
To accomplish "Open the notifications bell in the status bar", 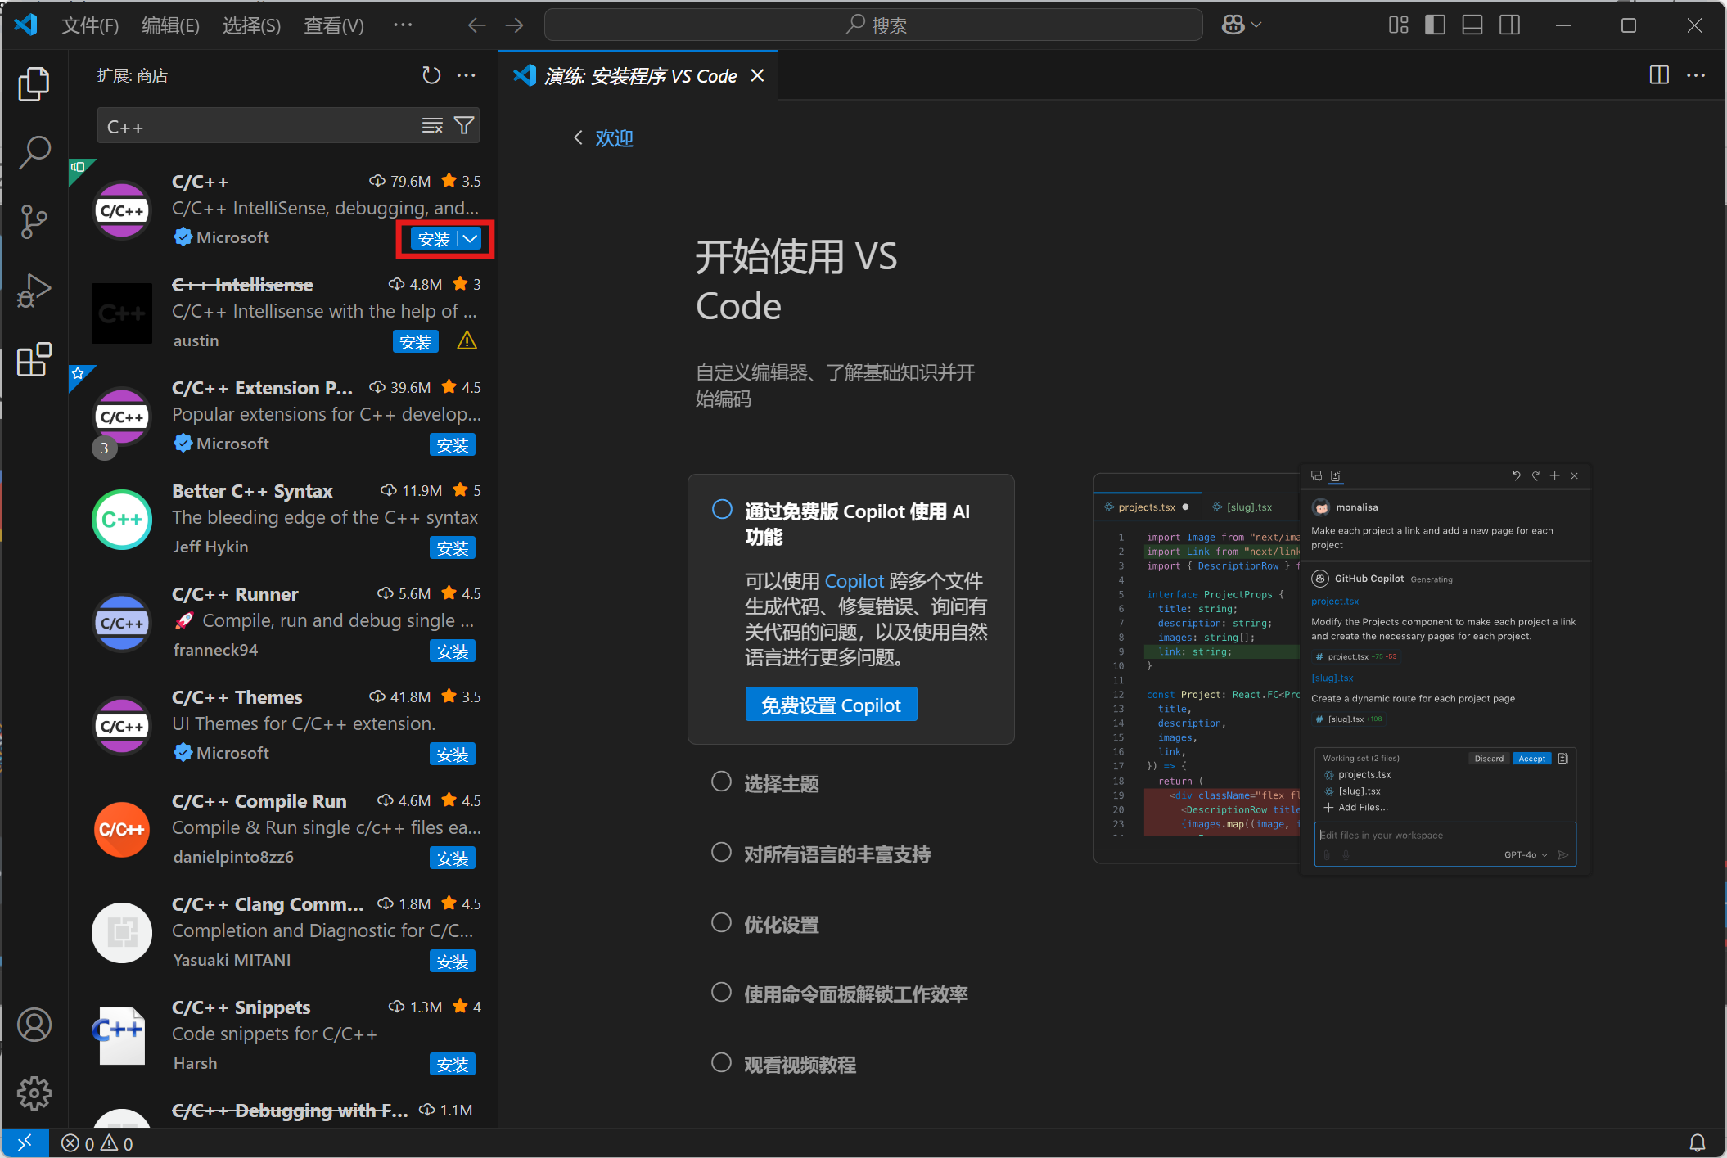I will pos(1698,1142).
